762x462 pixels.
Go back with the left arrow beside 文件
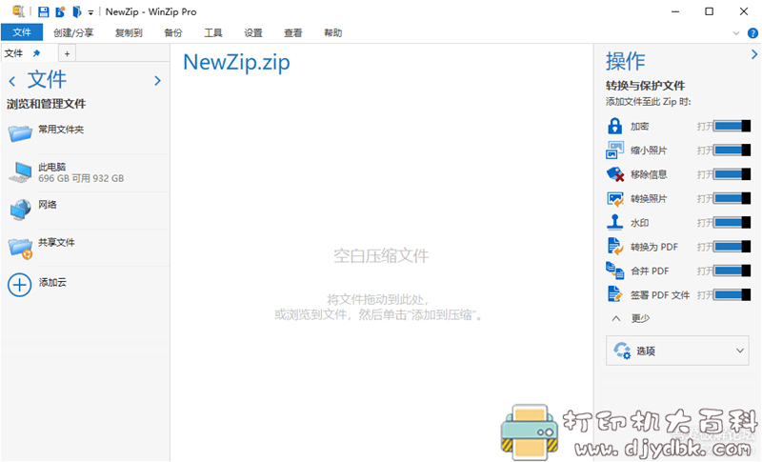[x=12, y=81]
